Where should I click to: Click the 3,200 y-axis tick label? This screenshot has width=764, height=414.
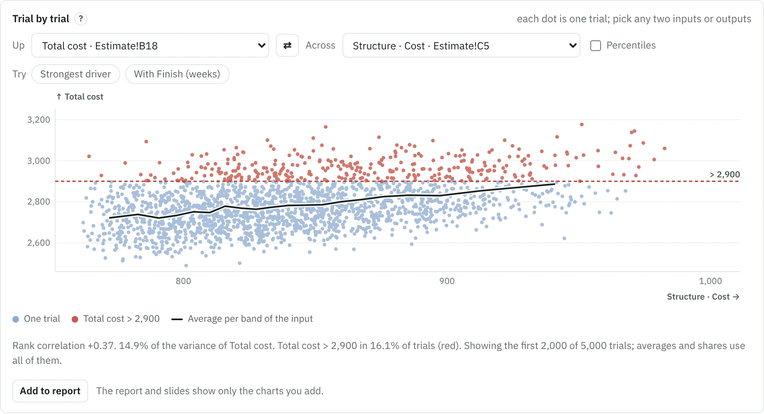pos(39,120)
